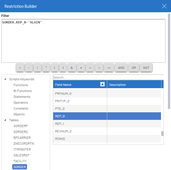
Task: Insert the division slash operator
Action: pos(37,68)
